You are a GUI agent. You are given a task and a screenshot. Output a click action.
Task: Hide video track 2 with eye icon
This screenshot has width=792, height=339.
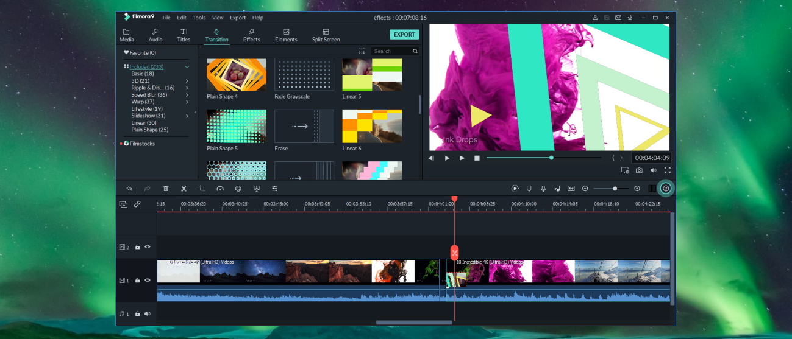point(148,247)
